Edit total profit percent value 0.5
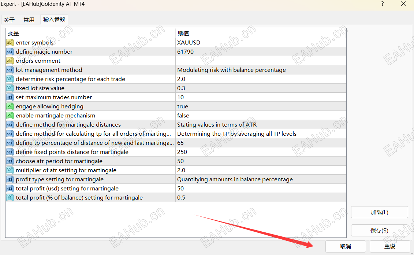 [x=261, y=198]
